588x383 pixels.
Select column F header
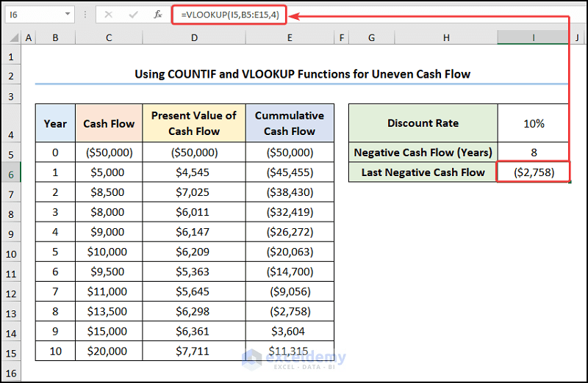pos(341,37)
